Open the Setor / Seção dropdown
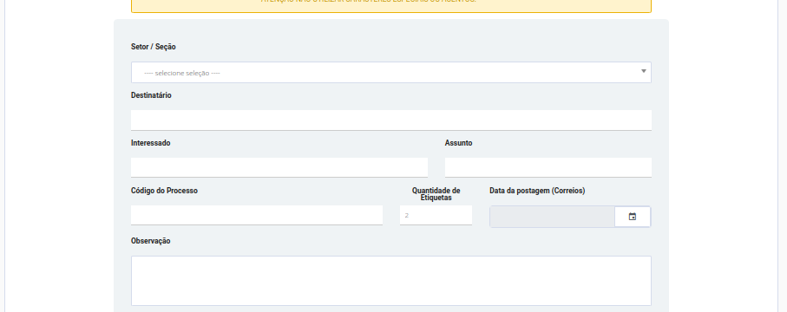The height and width of the screenshot is (312, 787). click(x=391, y=72)
